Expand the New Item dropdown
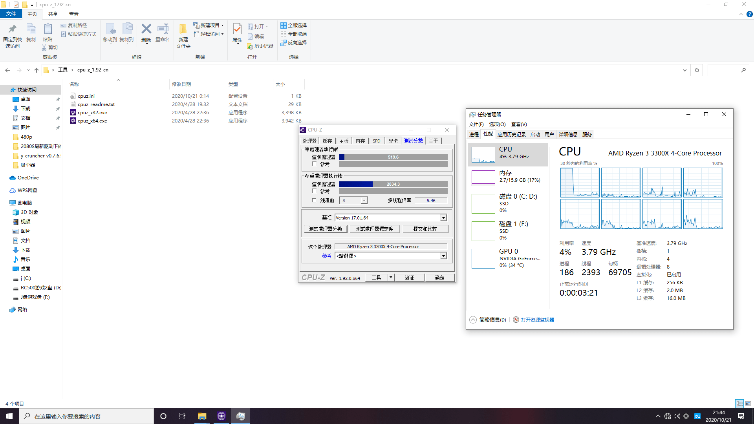754x424 pixels. pyautogui.click(x=222, y=26)
